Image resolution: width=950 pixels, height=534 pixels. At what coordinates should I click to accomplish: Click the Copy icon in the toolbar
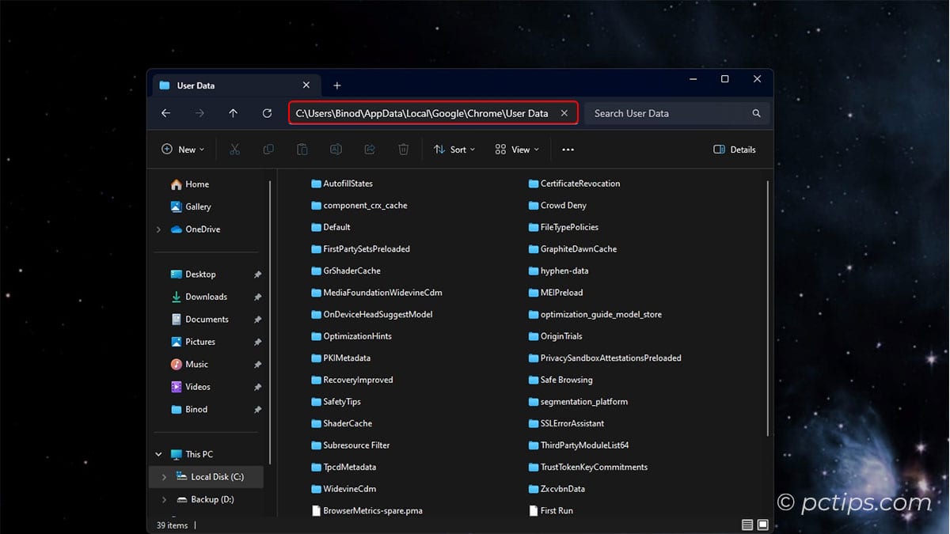(x=268, y=149)
